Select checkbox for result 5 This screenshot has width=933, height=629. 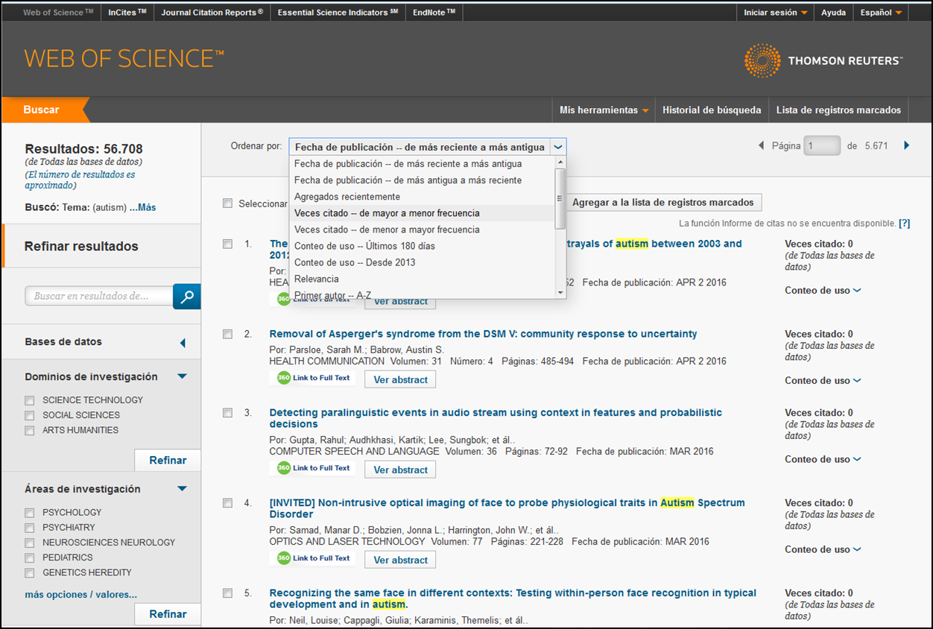tap(228, 593)
